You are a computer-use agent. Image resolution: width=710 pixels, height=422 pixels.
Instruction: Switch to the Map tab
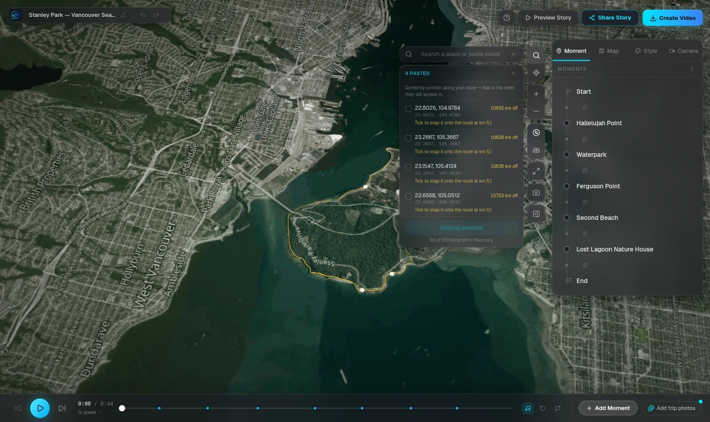coord(609,51)
